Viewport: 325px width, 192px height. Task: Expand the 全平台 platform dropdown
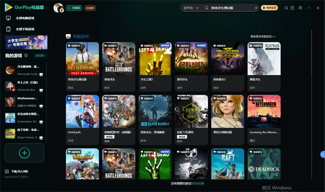coord(191,8)
